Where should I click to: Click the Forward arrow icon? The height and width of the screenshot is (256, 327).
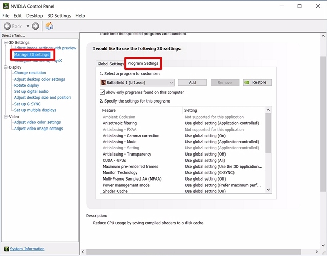pyautogui.click(x=35, y=26)
